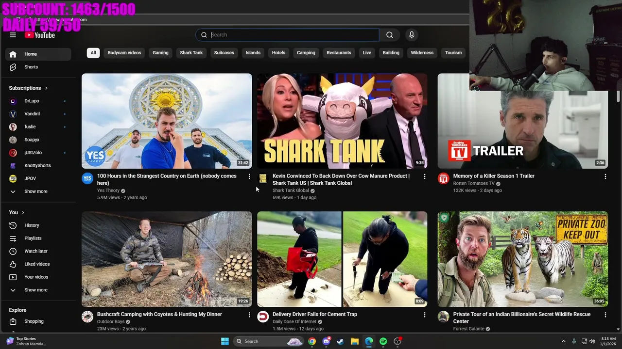Open options for Memory of a Killer trailer
The image size is (622, 349).
coord(605,177)
